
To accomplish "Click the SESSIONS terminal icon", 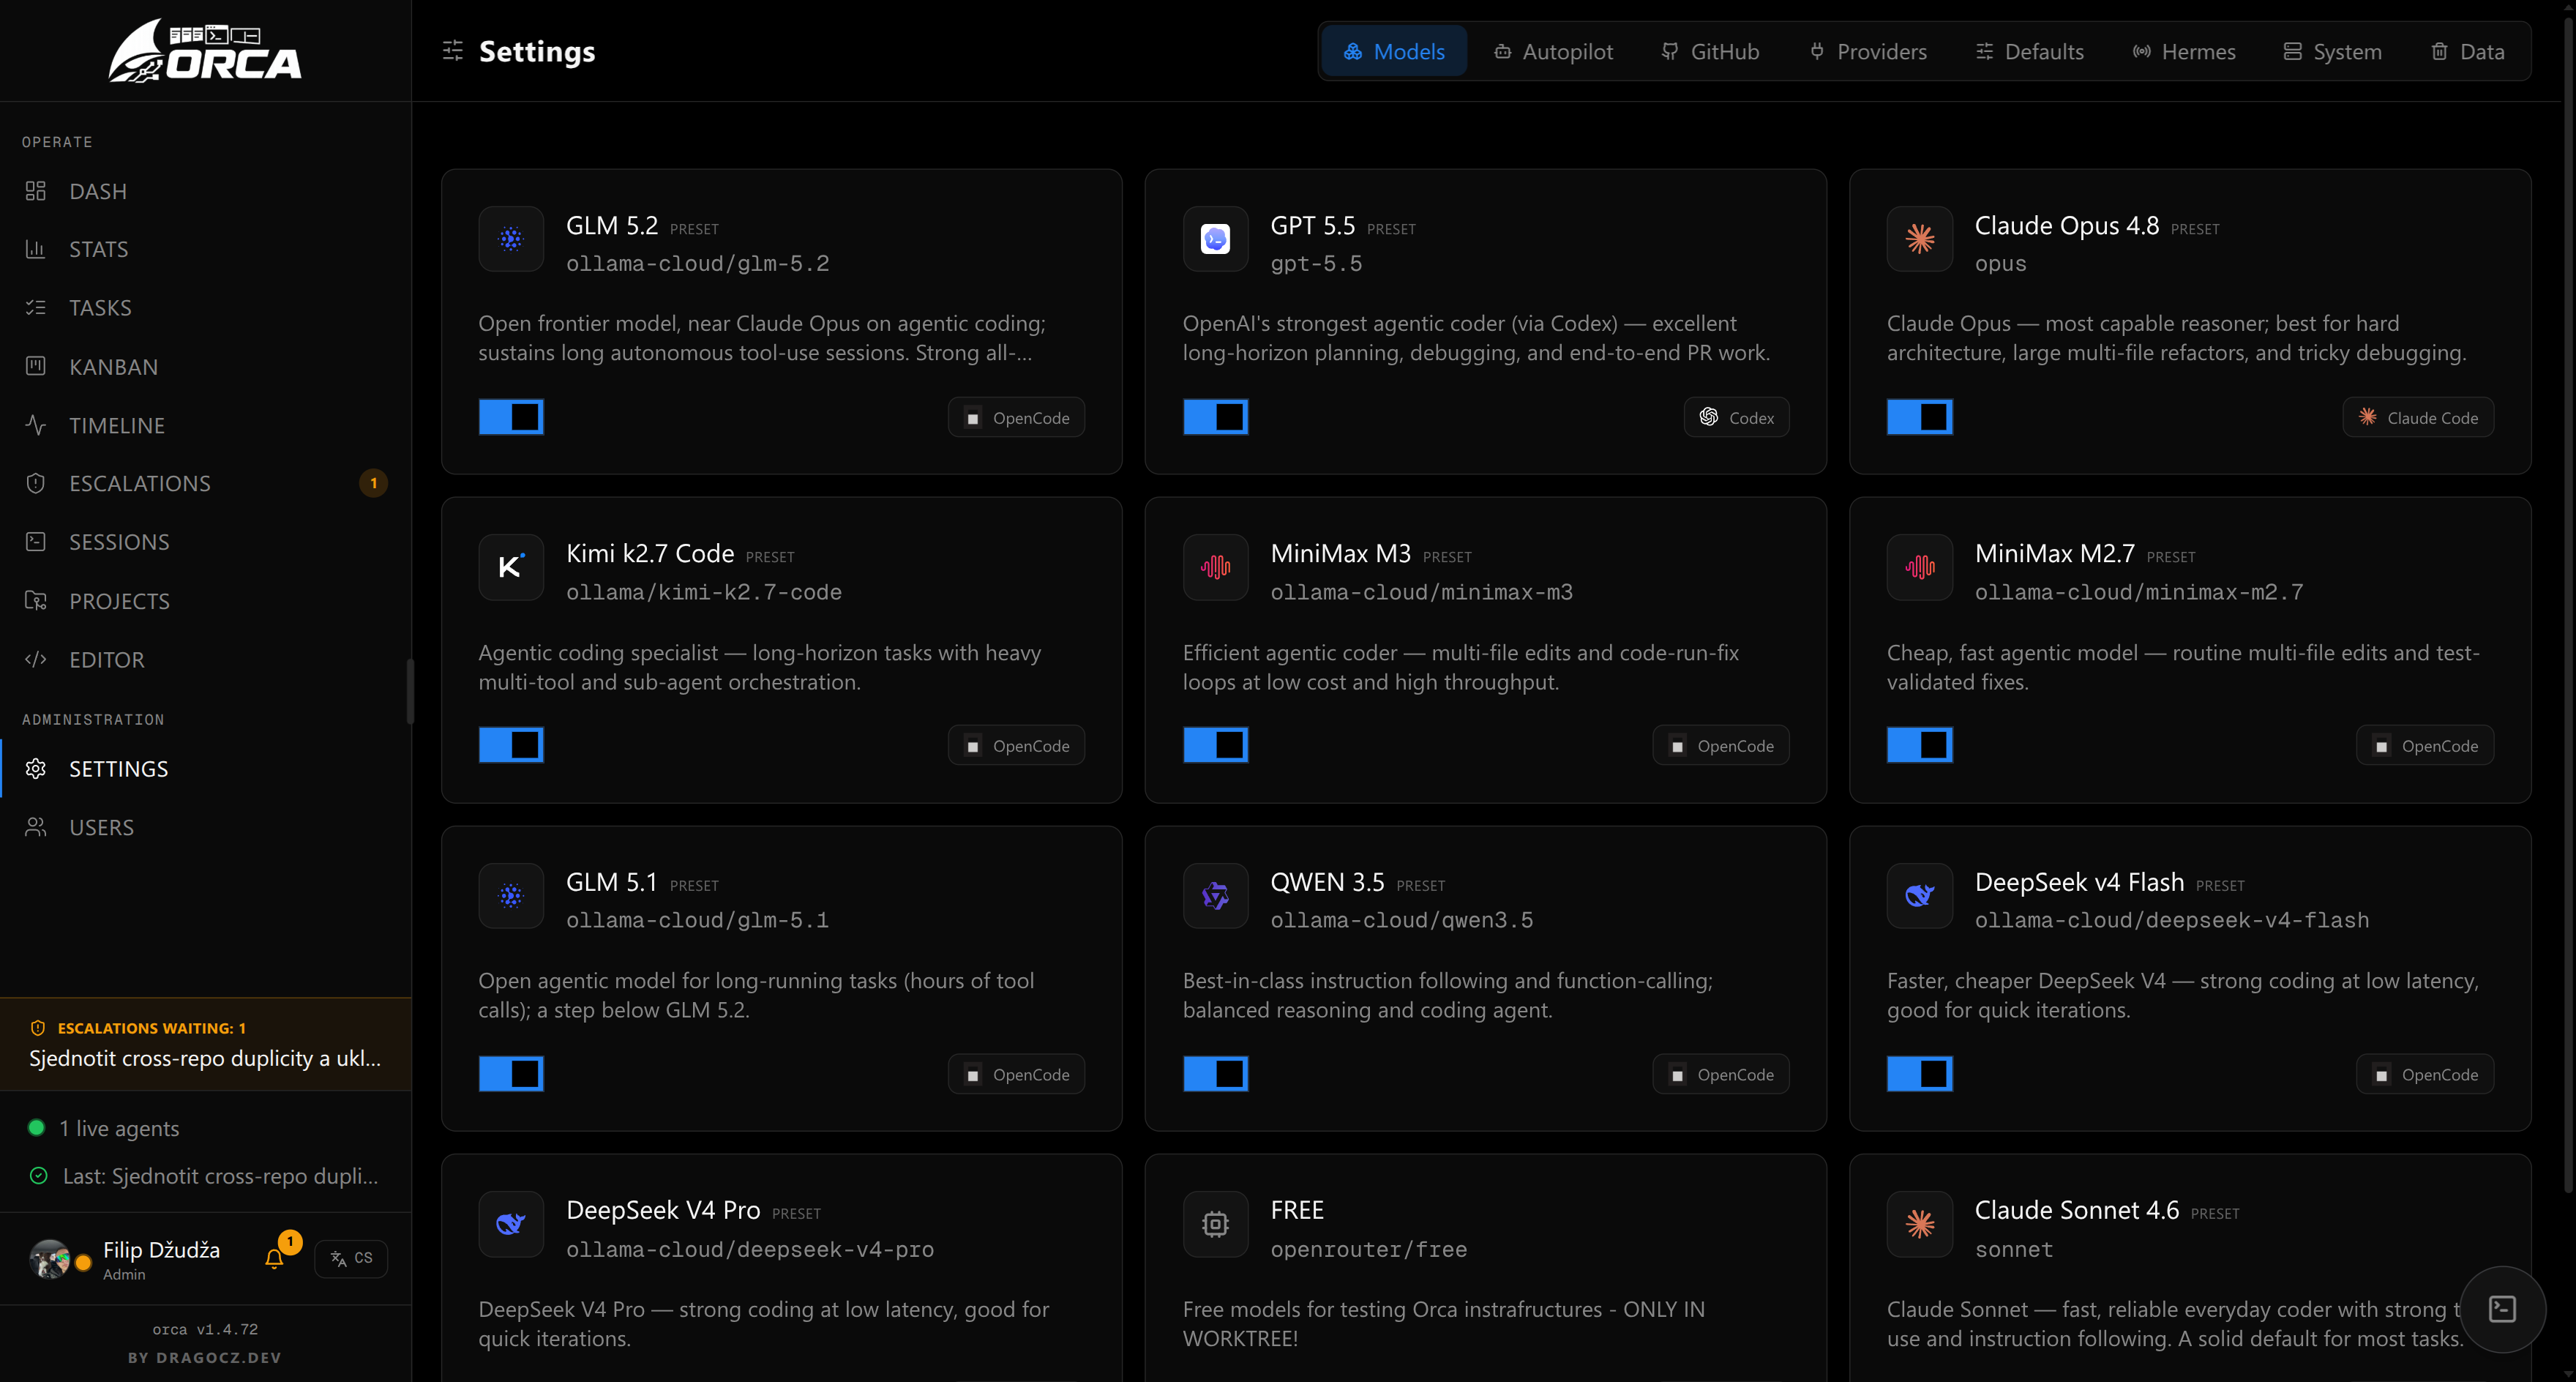I will click(36, 542).
